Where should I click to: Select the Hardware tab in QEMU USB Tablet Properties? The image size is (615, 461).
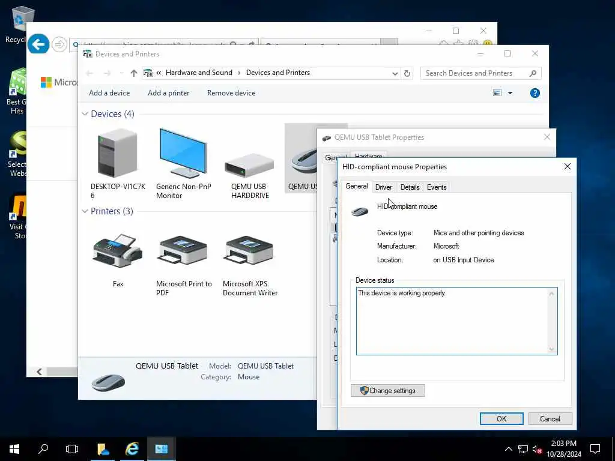point(368,155)
